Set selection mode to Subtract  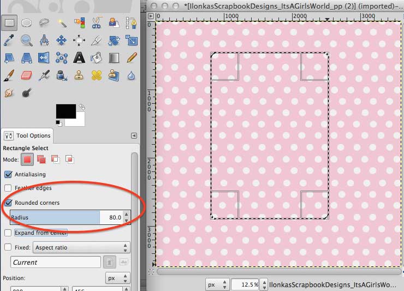pos(56,159)
